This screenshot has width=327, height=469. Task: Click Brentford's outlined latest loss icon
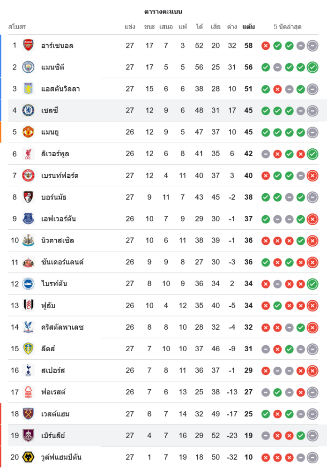[312, 175]
